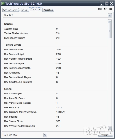Switch to the Graphics Card tab
Image resolution: width=115 pixels, height=139 pixels.
(10, 10)
